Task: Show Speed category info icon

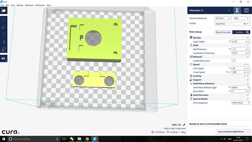Action: 245,65
